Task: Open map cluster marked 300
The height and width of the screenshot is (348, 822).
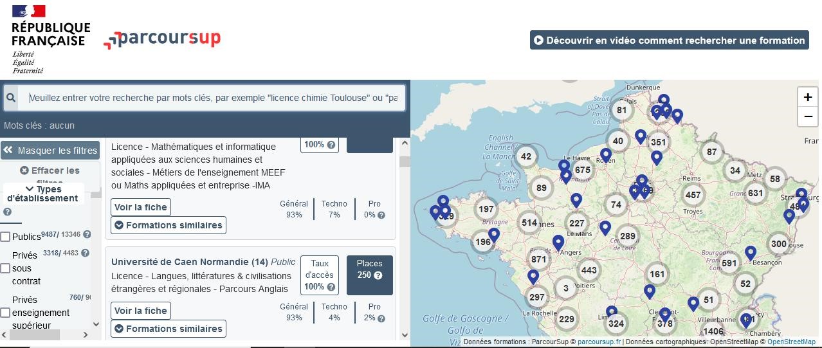Action: point(778,244)
